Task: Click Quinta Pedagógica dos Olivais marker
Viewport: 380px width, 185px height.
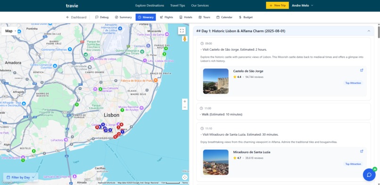Action: click(x=142, y=52)
